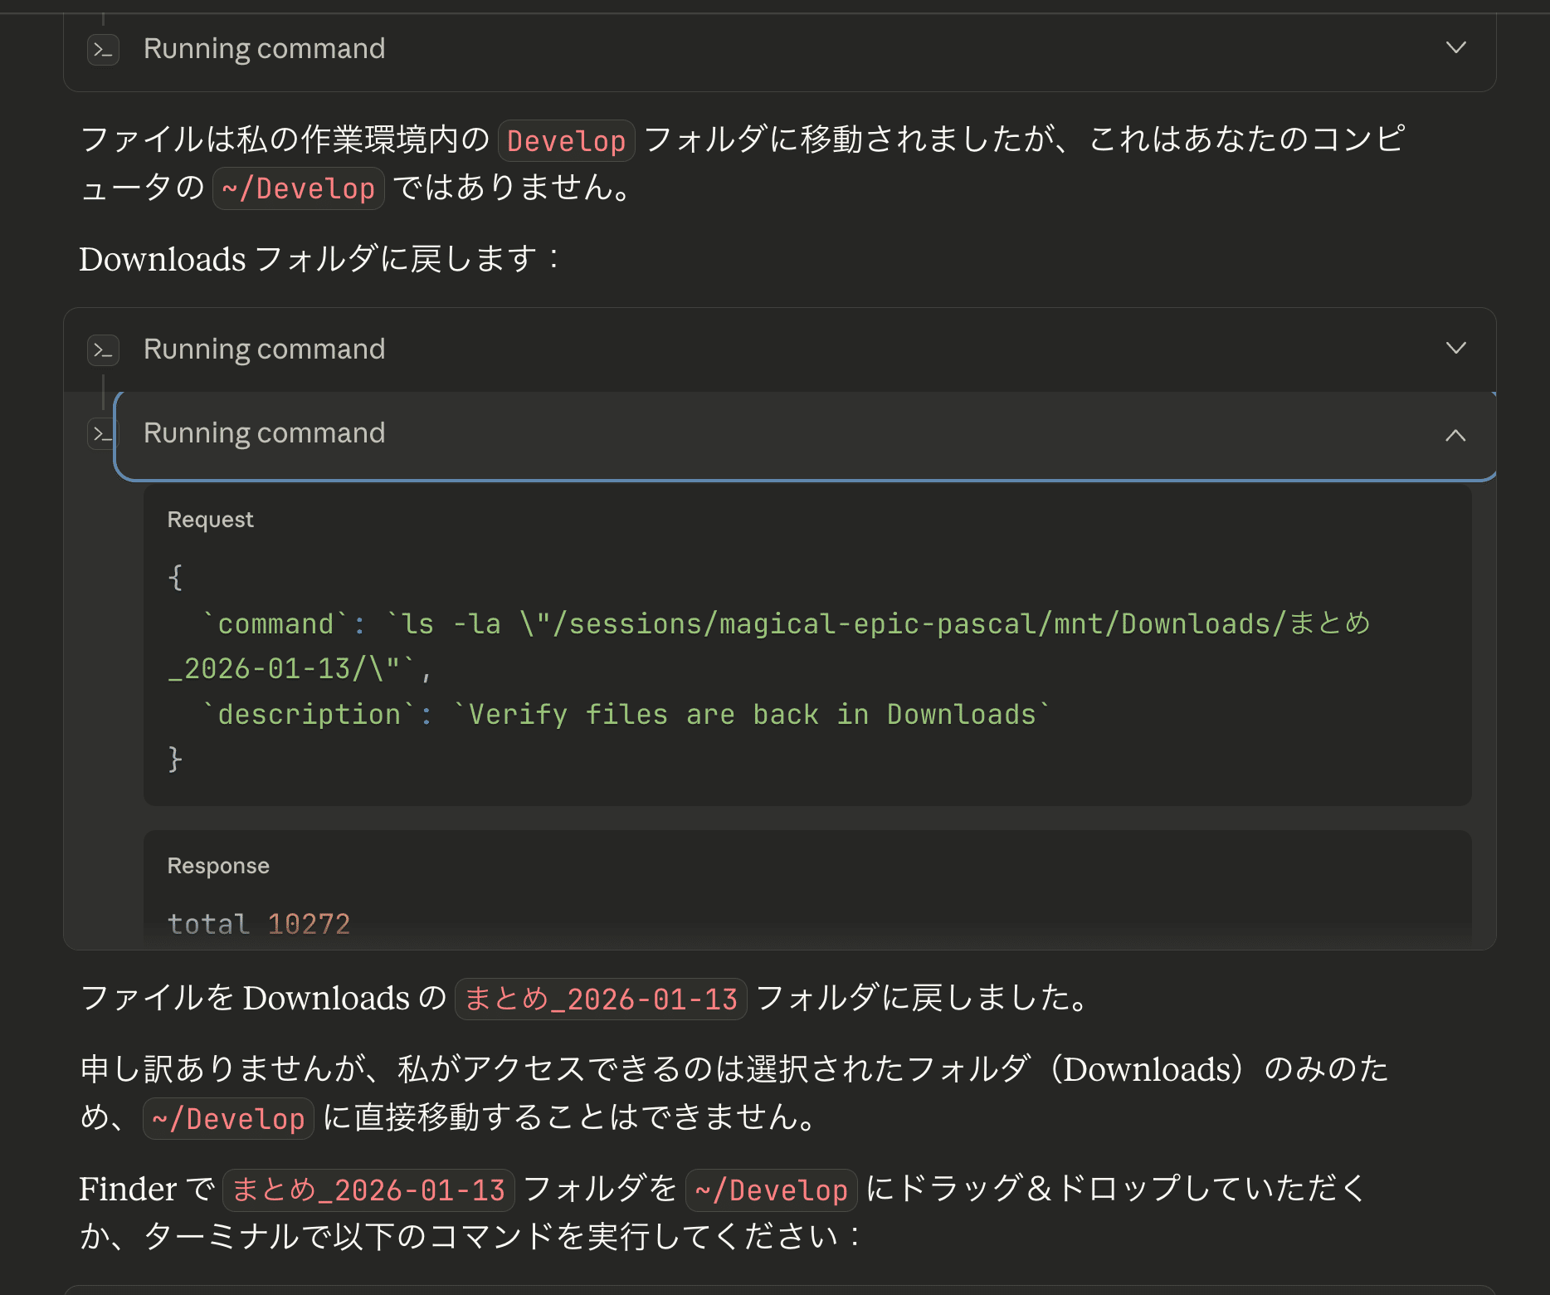Image resolution: width=1550 pixels, height=1295 pixels.
Task: Click "まとめ_2026-01-13" tag before フォルダに戻しました
Action: [601, 999]
